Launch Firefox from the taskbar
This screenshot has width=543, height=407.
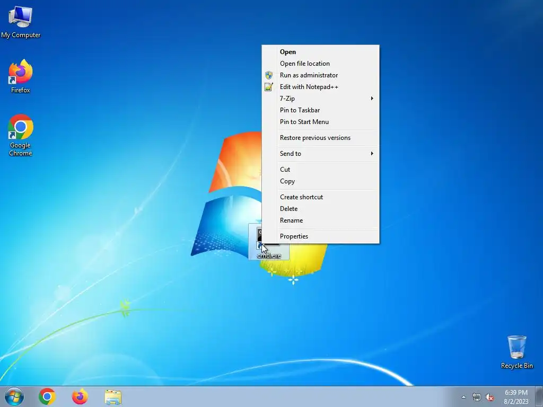pyautogui.click(x=80, y=396)
